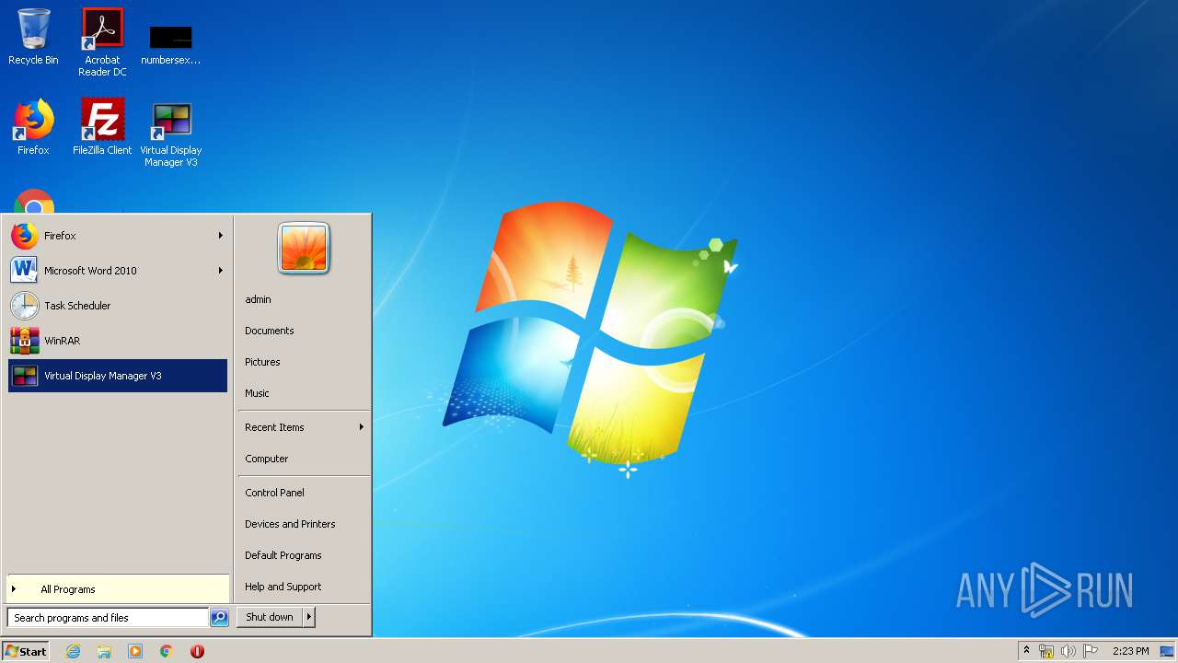Image resolution: width=1178 pixels, height=663 pixels.
Task: Click the monitor icon right of the clock
Action: pyautogui.click(x=1167, y=651)
